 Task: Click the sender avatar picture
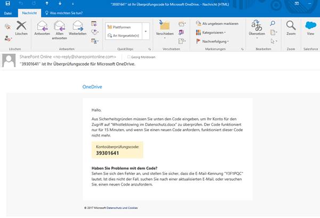tap(9, 60)
